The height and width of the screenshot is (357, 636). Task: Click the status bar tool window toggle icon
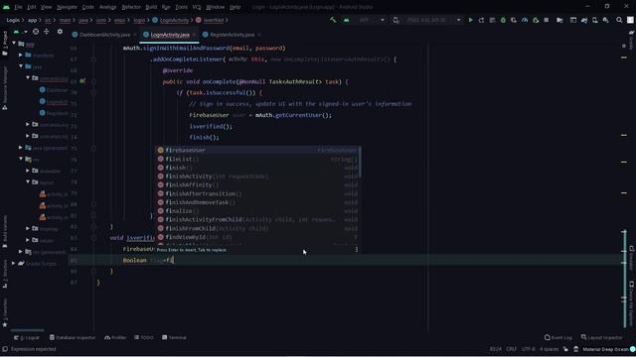5,349
